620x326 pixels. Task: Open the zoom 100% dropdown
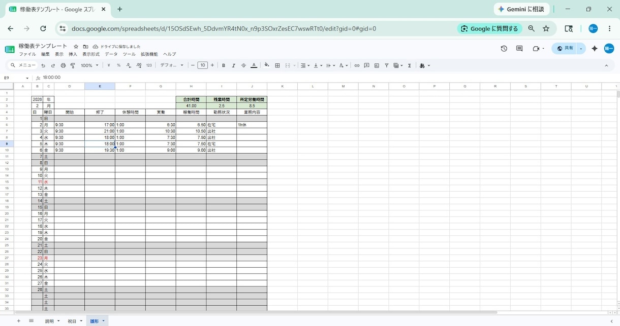[90, 65]
